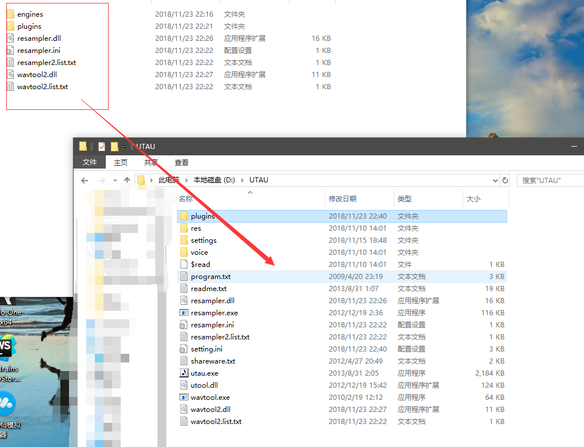Select resampler.ini in background window
Screen dimensions: 584x447
pos(39,50)
